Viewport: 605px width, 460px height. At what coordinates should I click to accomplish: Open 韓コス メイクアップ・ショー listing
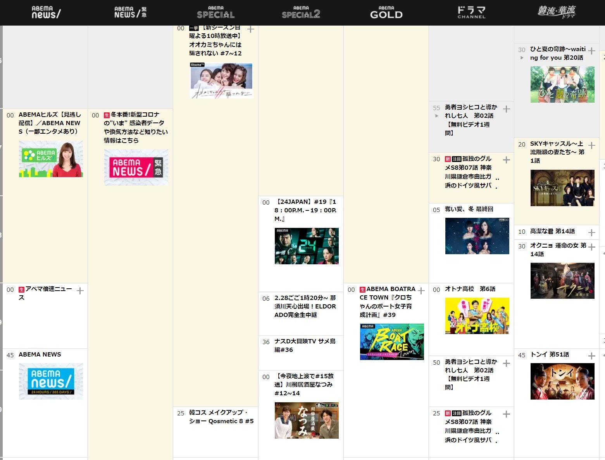point(221,417)
